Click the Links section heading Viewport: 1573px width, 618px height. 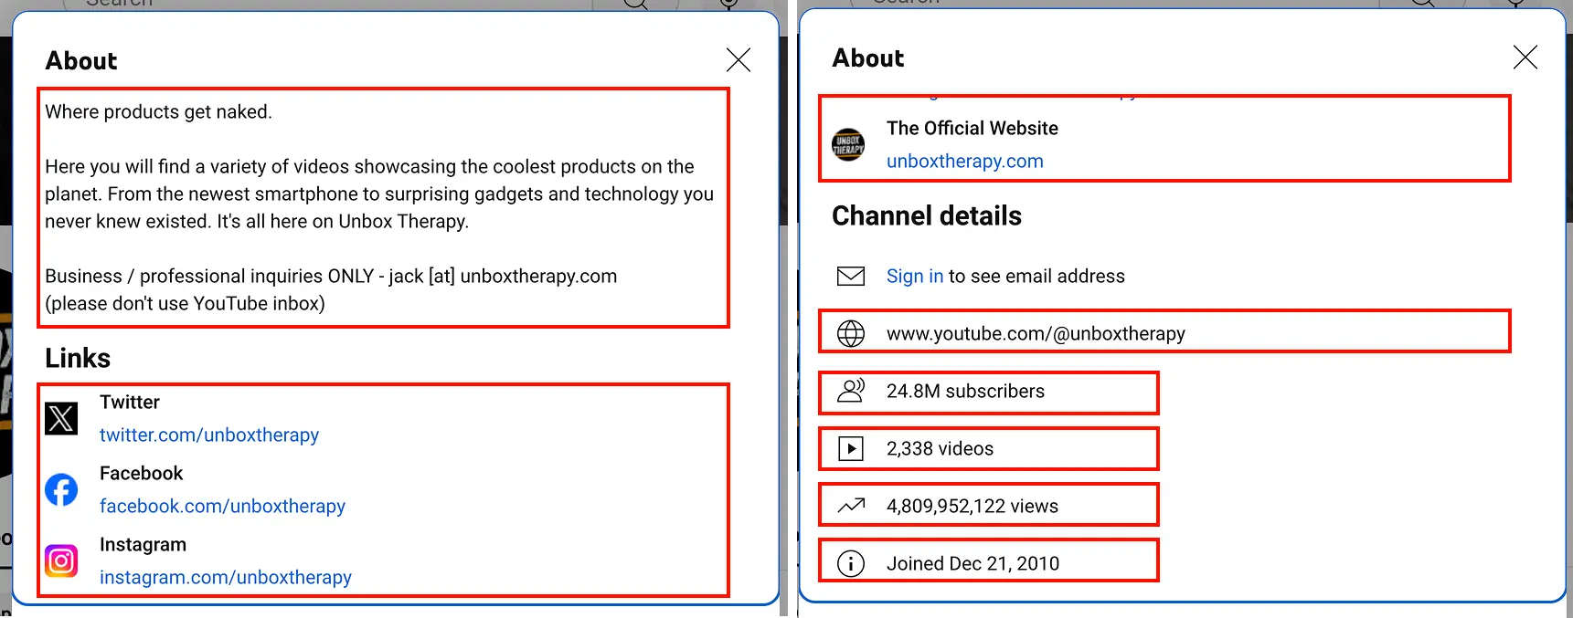(x=78, y=358)
